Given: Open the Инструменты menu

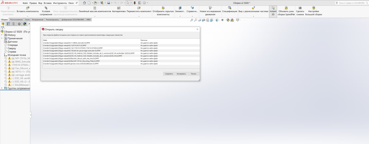Looking at the screenshot, I should tap(60, 3).
